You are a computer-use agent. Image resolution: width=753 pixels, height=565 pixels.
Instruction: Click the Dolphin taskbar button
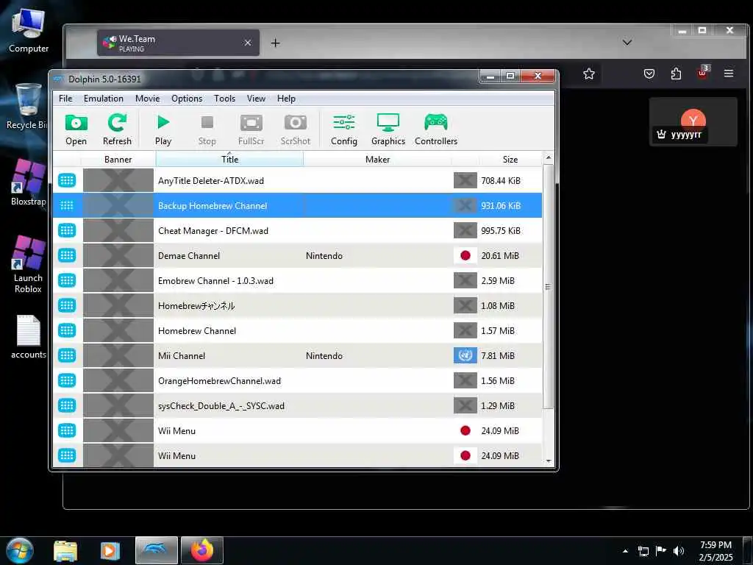click(x=157, y=550)
